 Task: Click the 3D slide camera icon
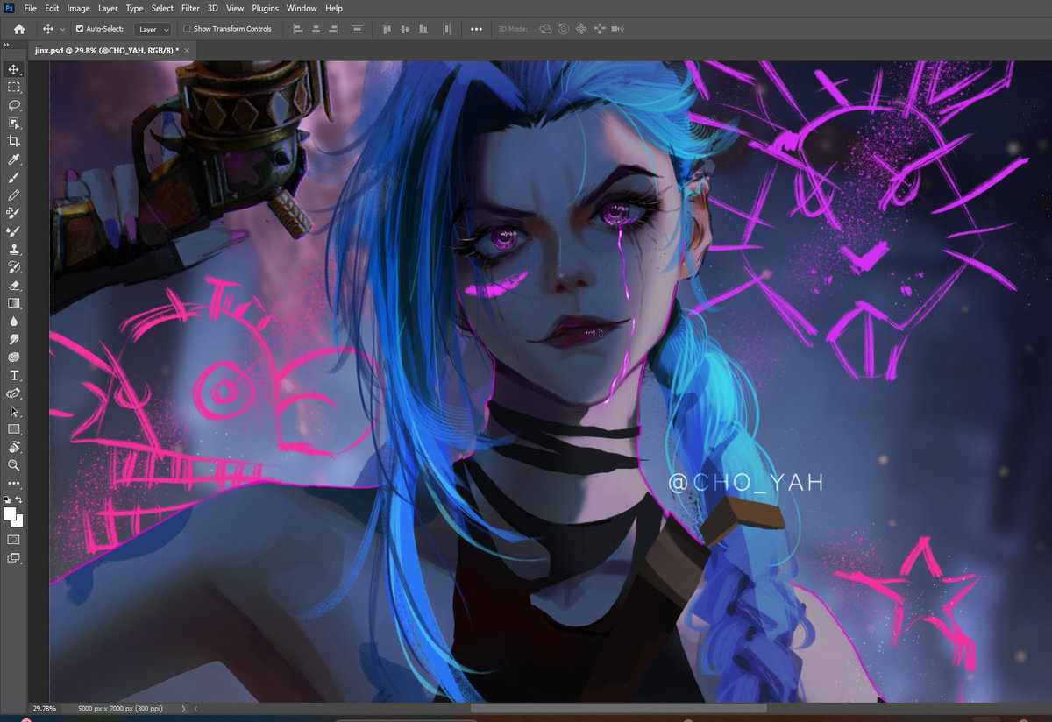(600, 29)
